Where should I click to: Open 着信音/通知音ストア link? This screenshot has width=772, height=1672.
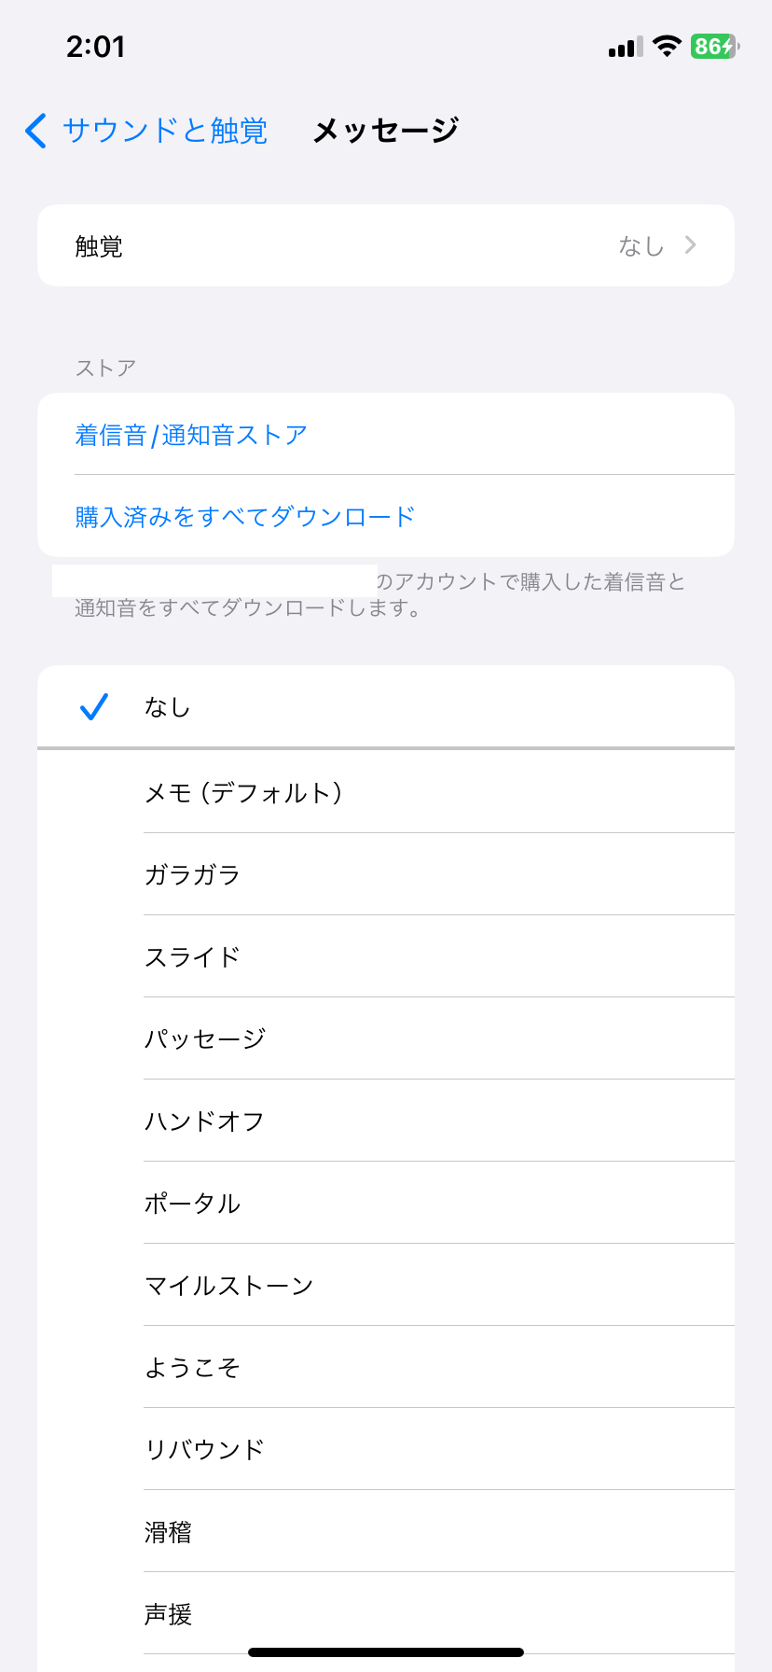coord(191,435)
